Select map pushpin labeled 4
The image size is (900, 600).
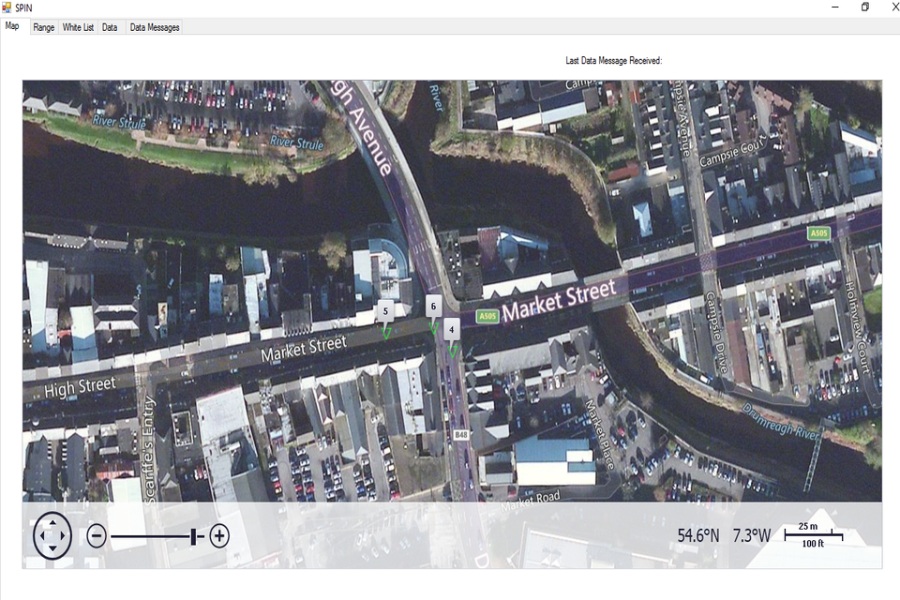(x=452, y=328)
